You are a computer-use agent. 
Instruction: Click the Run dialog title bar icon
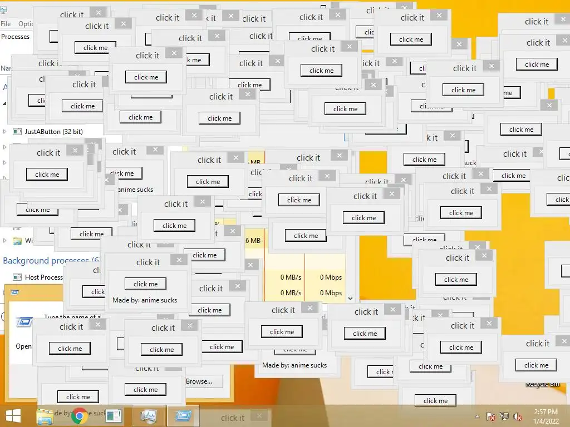click(x=14, y=292)
